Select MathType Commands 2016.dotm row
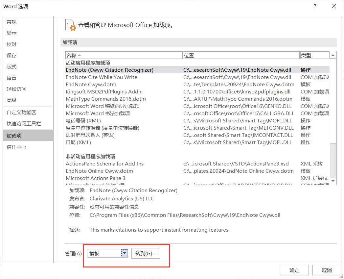The height and width of the screenshot is (279, 344). coord(197,99)
